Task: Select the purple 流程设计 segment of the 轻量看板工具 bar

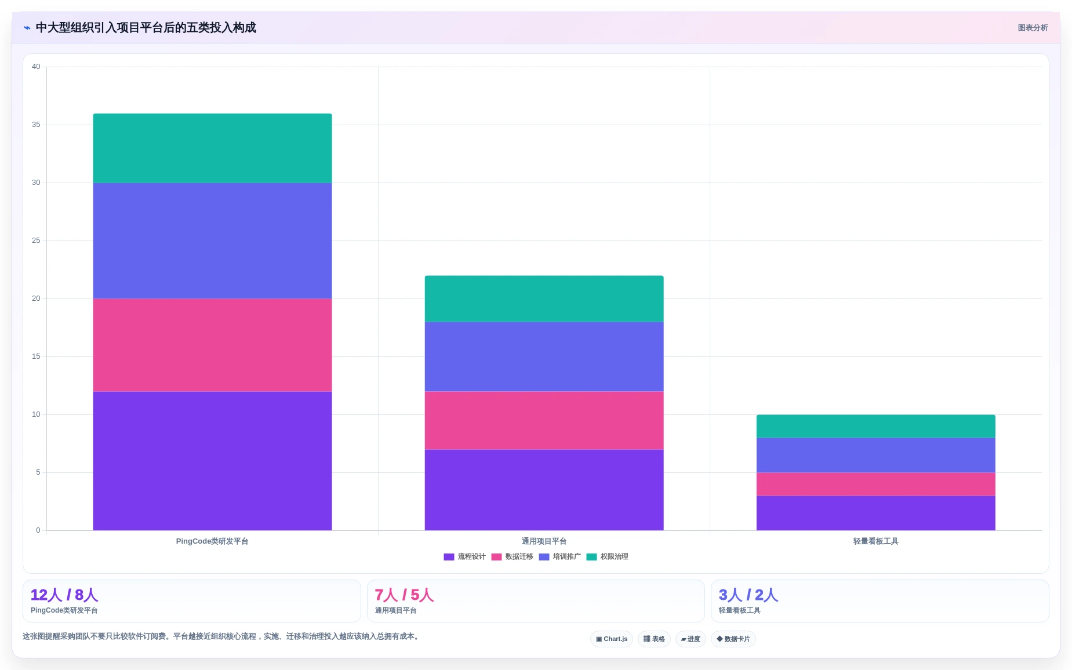Action: click(x=875, y=513)
